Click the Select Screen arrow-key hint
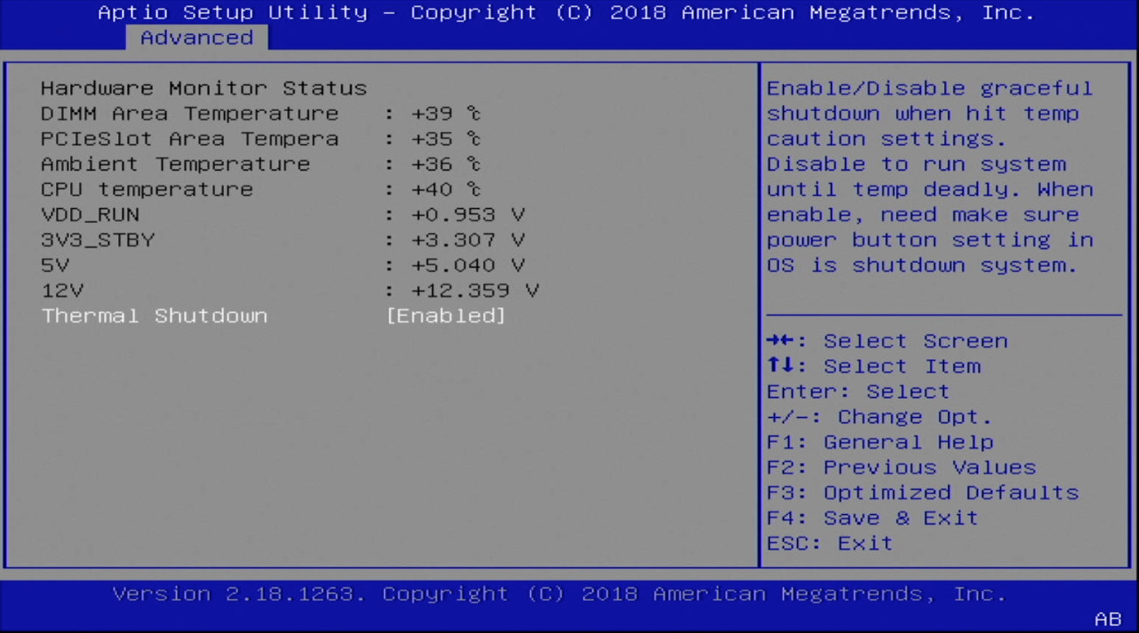 click(x=887, y=341)
